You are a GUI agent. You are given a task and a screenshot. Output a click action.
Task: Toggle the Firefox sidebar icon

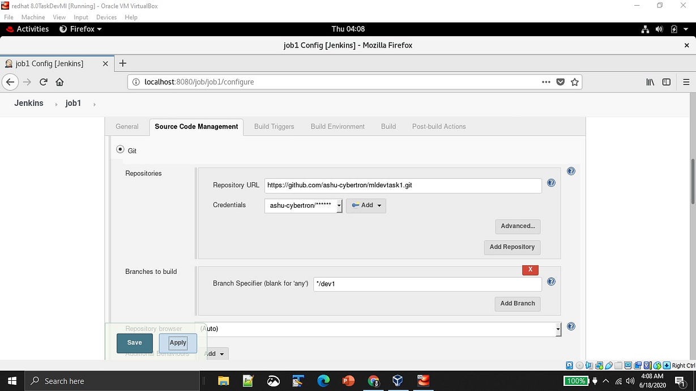point(667,82)
